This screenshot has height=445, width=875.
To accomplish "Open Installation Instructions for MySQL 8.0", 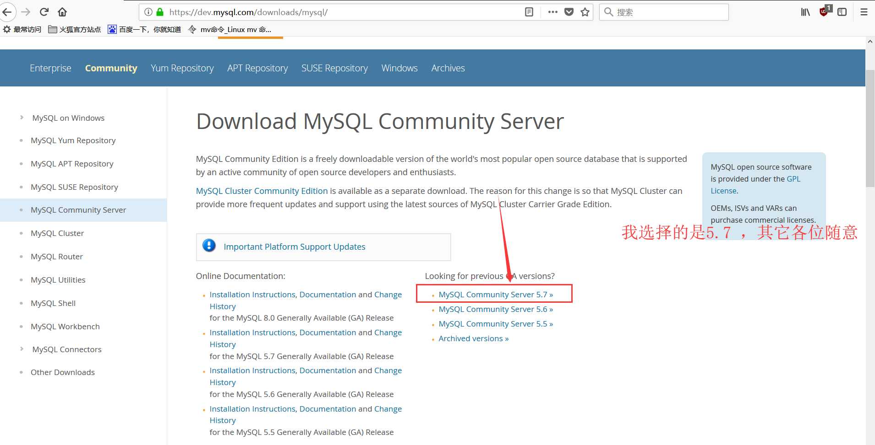I will coord(252,295).
